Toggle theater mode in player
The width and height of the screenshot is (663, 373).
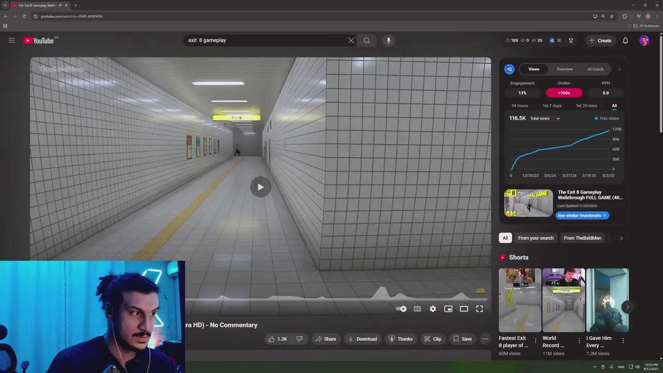click(x=464, y=309)
